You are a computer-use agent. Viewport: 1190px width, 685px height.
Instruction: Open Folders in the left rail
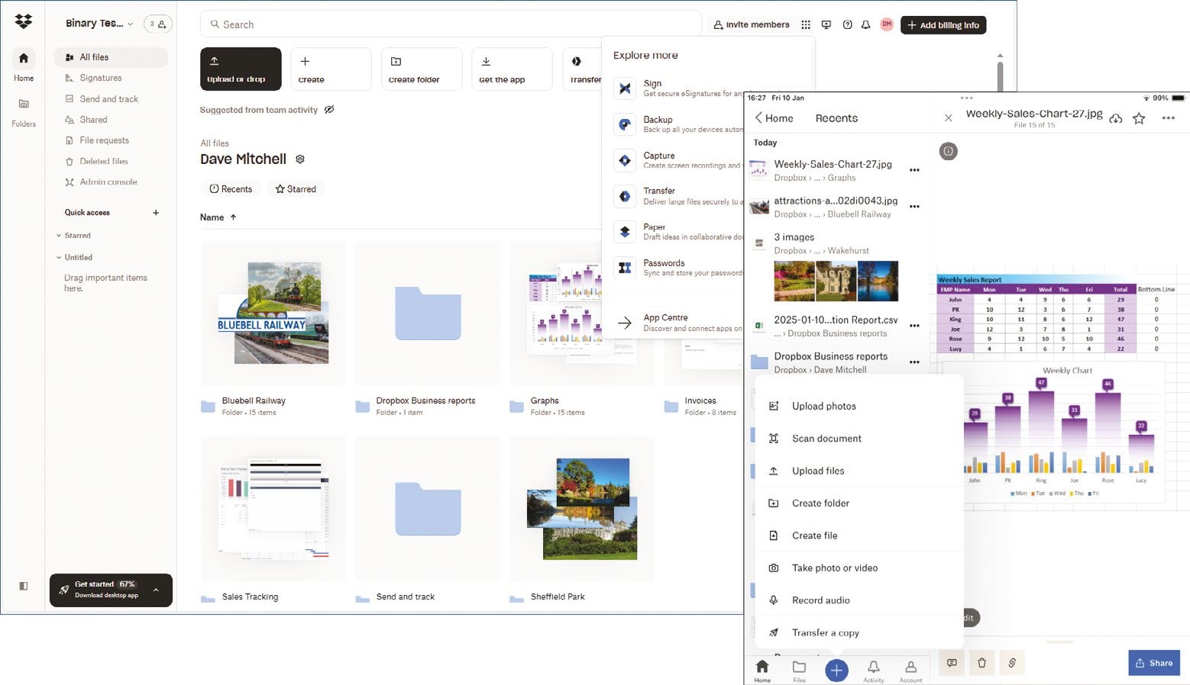coord(24,111)
